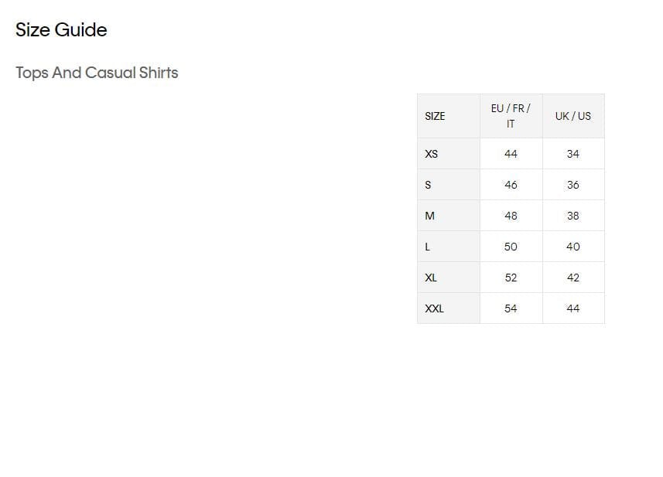Click the Size Guide heading
Image resolution: width=663 pixels, height=477 pixels.
tap(61, 30)
